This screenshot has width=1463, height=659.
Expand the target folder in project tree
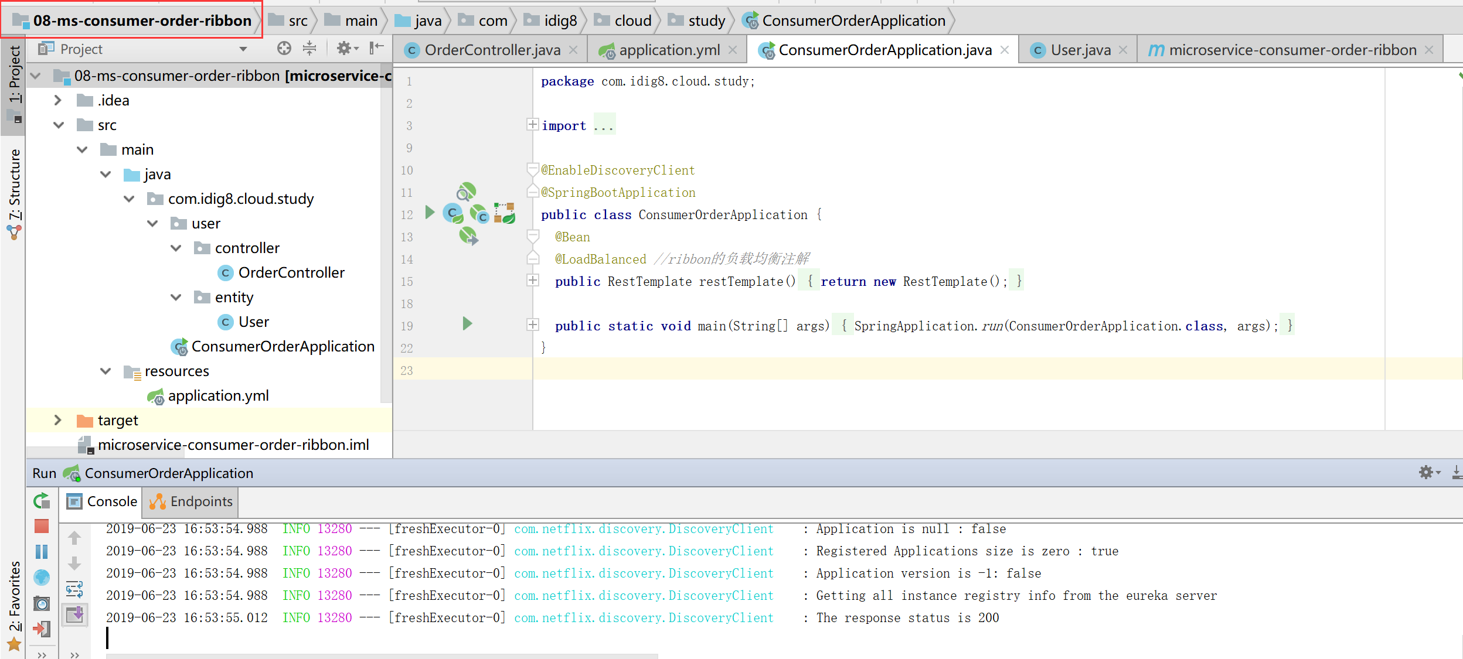point(57,420)
